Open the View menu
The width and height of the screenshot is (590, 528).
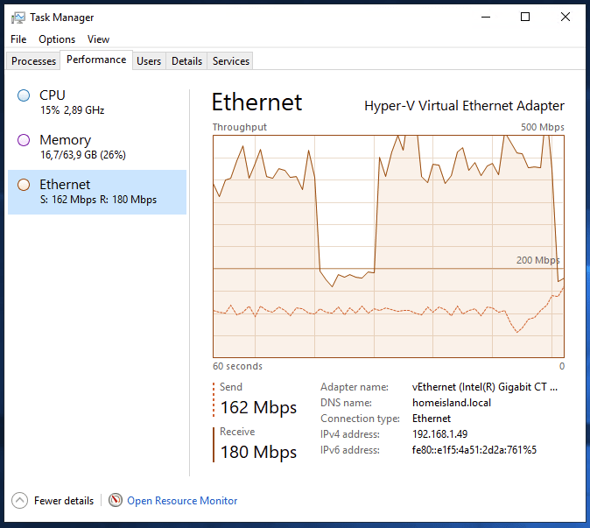98,39
